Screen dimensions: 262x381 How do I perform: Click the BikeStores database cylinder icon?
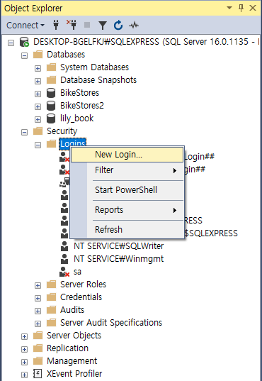51,93
